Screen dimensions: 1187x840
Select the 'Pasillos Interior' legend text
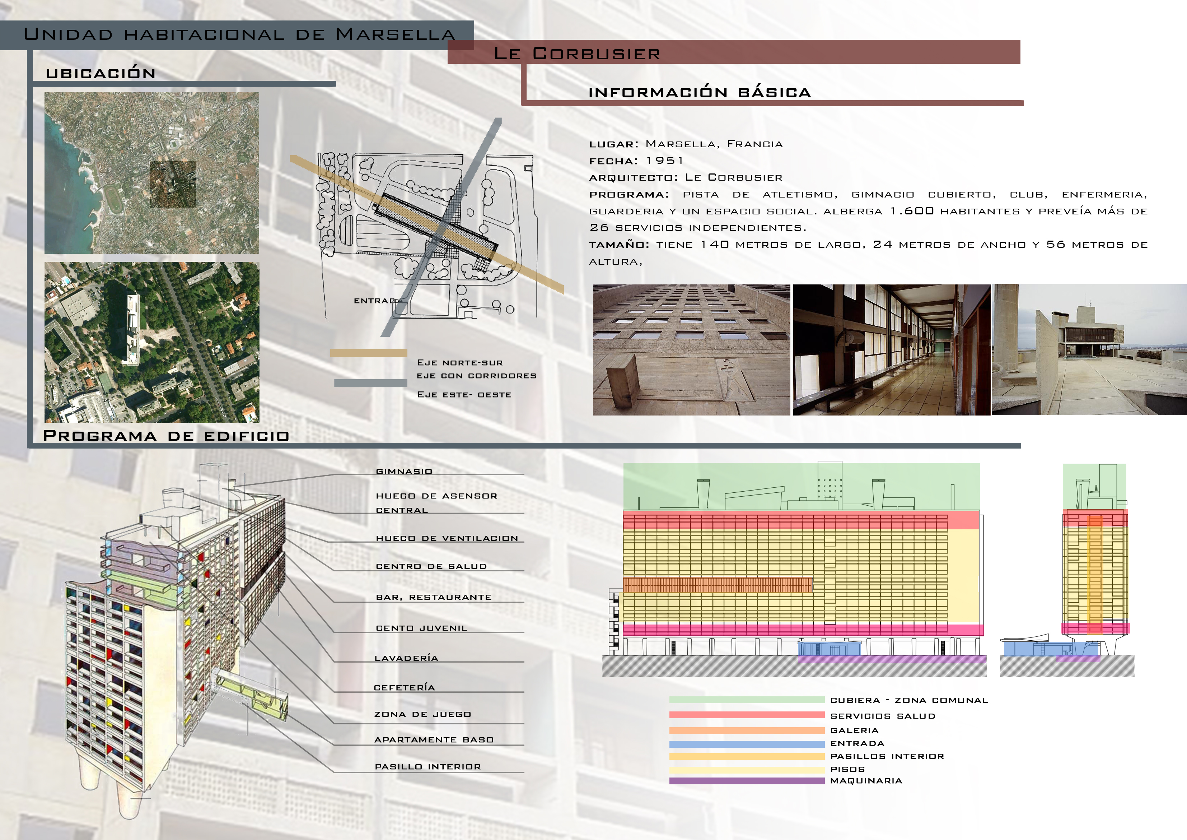[x=887, y=756]
